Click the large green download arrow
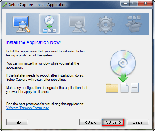Viewport: 155px width, 131px height. click(123, 78)
